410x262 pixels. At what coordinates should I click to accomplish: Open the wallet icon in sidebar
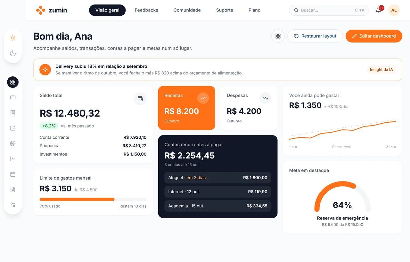tap(13, 128)
